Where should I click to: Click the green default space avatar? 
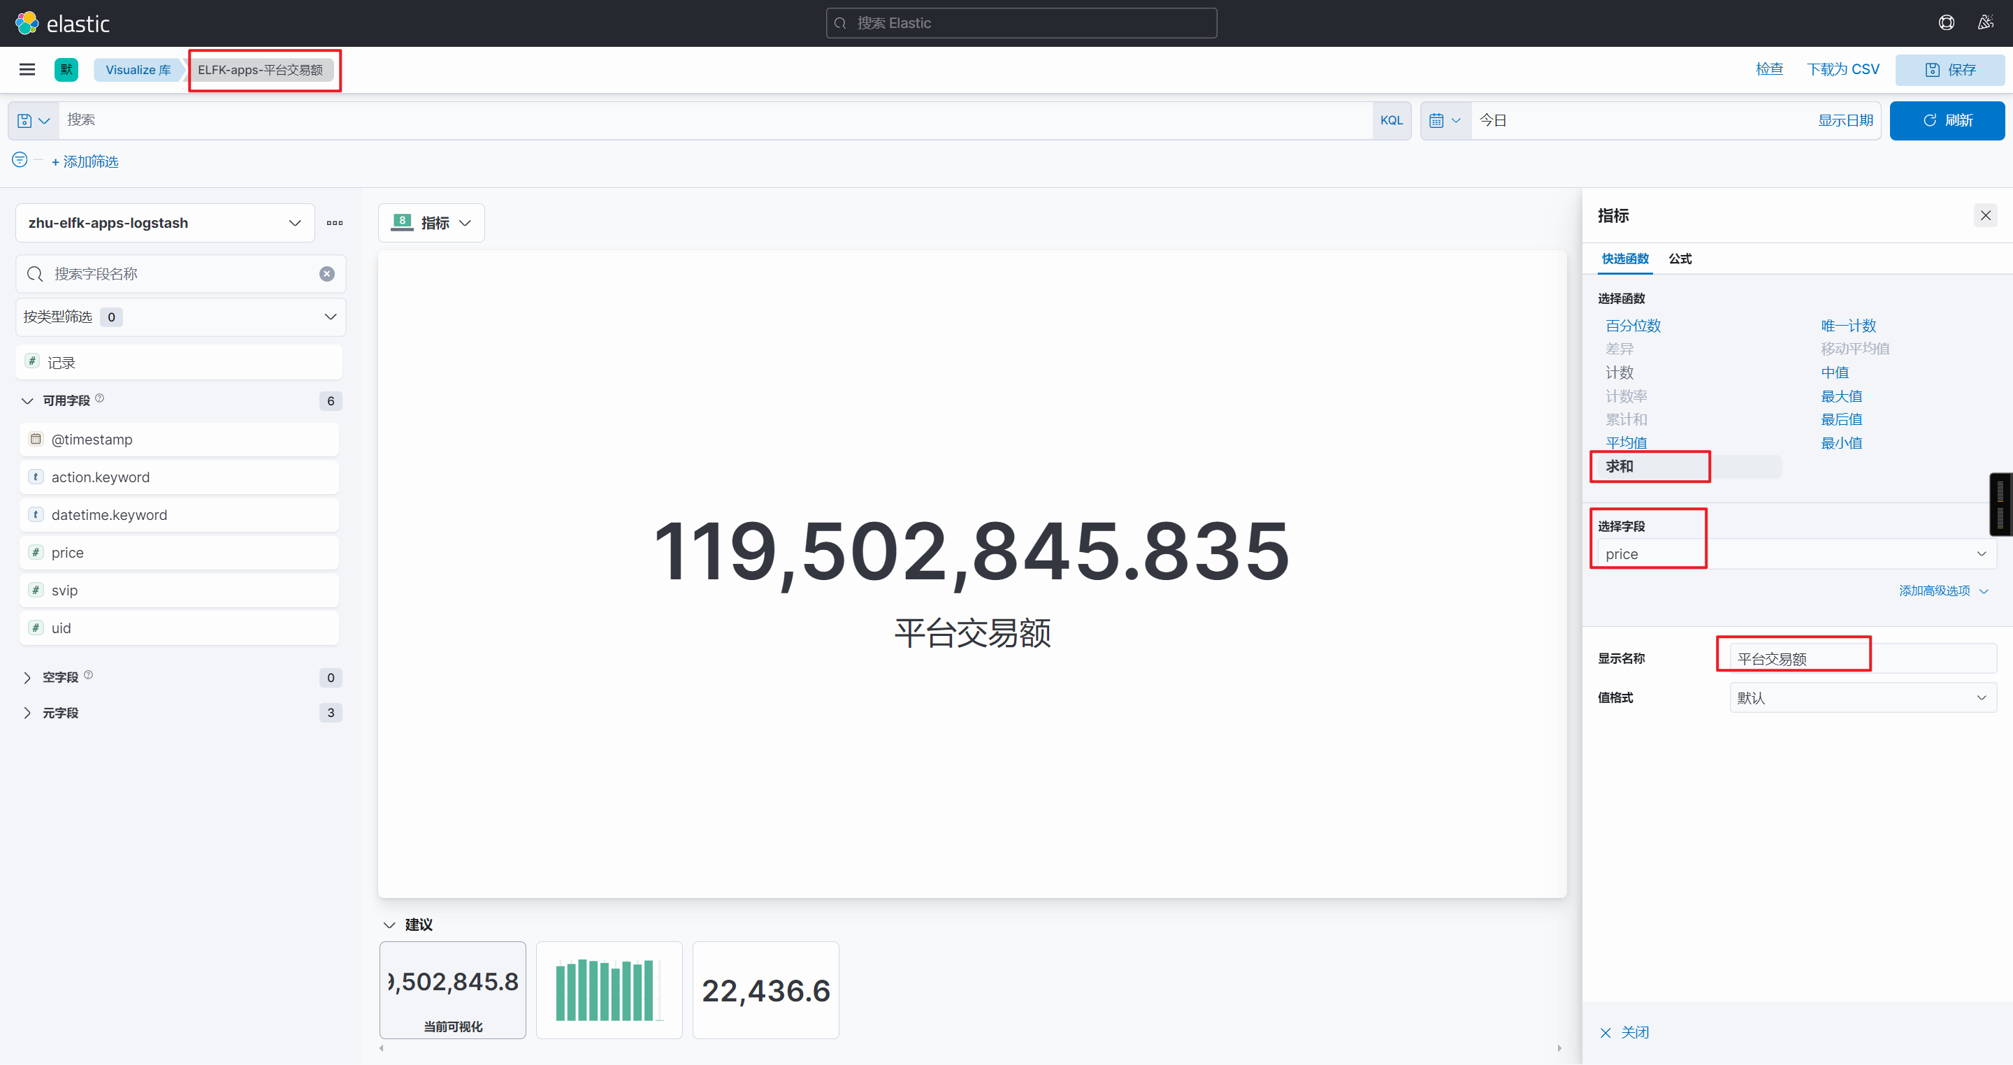[x=66, y=70]
